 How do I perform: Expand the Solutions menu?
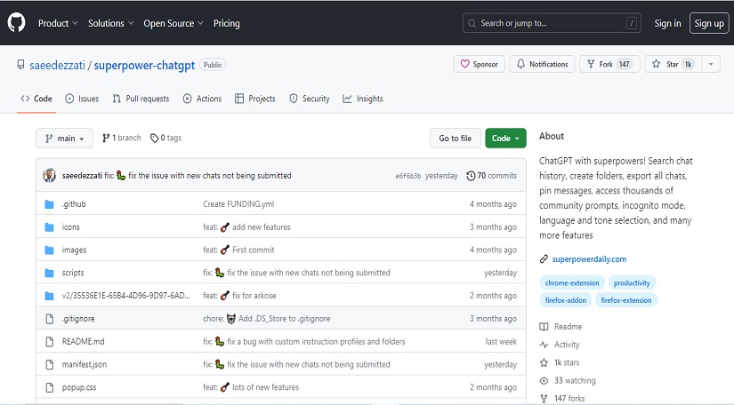[111, 23]
